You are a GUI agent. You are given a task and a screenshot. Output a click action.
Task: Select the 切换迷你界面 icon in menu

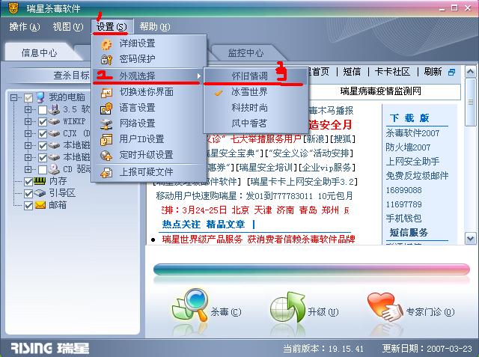(106, 92)
